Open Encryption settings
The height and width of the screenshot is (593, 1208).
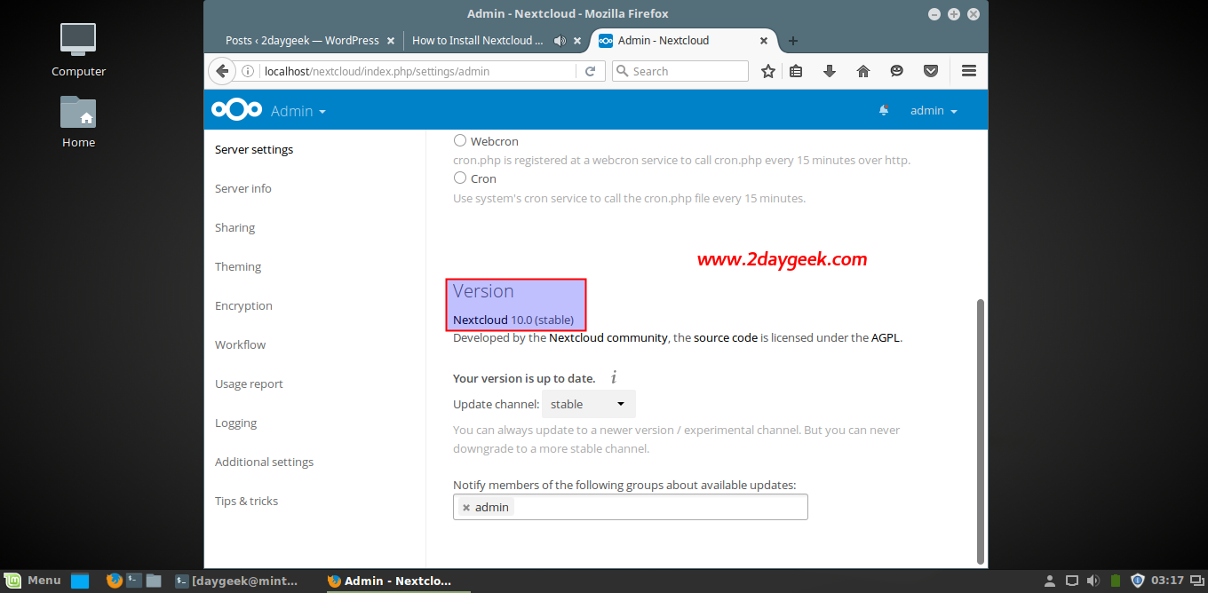point(243,305)
